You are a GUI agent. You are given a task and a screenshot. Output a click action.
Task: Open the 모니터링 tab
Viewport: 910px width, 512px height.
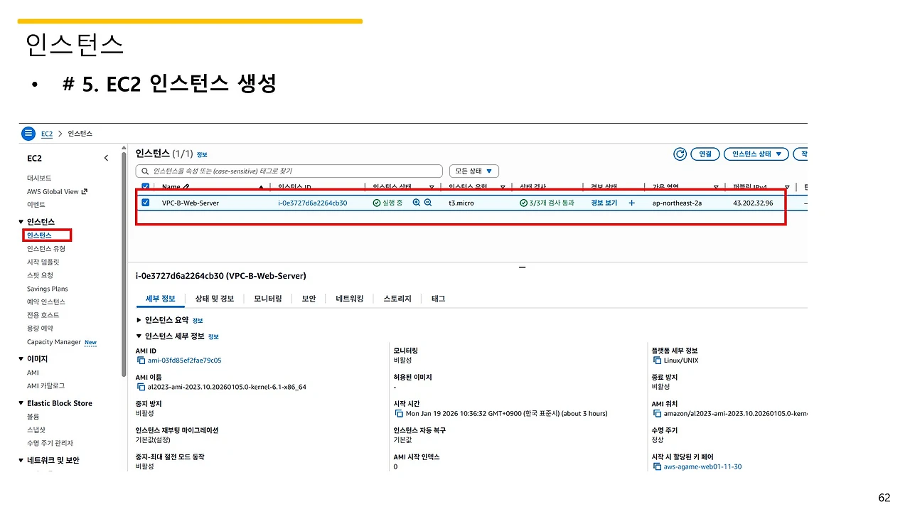coord(268,299)
